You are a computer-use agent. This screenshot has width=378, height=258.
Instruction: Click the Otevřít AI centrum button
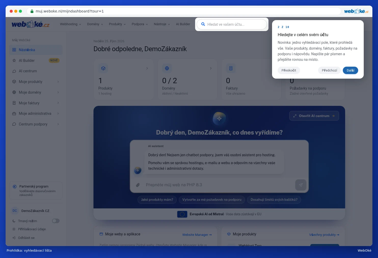[314, 116]
